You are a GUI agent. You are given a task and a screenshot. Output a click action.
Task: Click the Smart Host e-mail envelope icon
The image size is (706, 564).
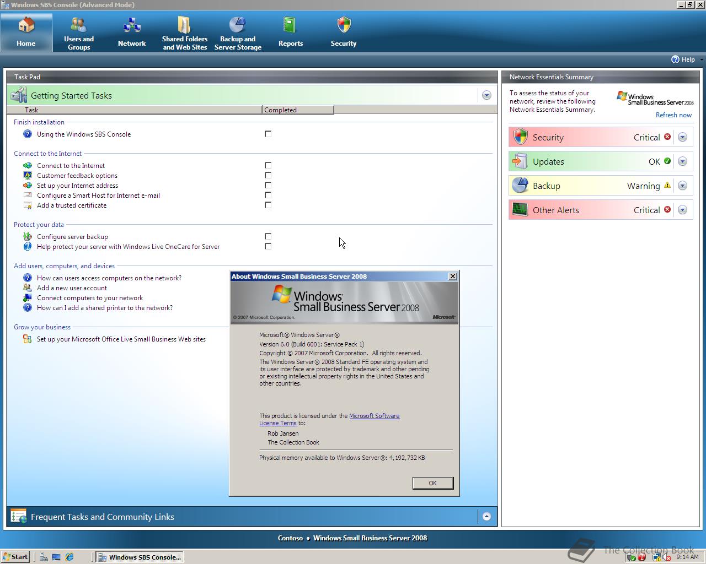(x=28, y=195)
